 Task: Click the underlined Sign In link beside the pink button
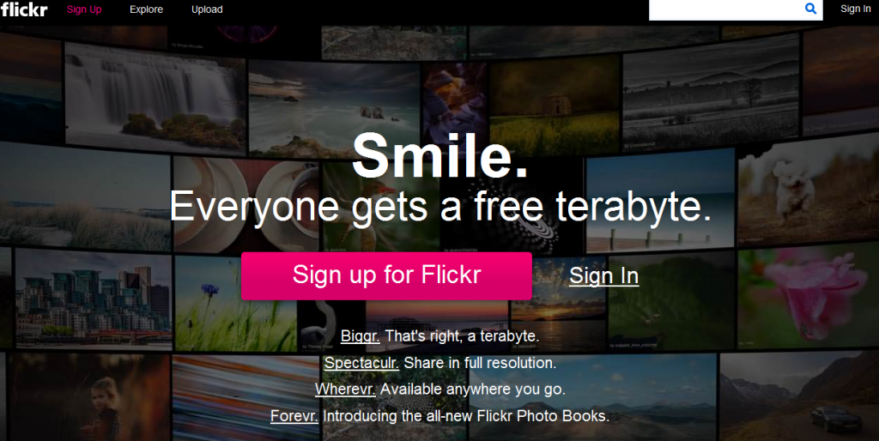coord(603,275)
